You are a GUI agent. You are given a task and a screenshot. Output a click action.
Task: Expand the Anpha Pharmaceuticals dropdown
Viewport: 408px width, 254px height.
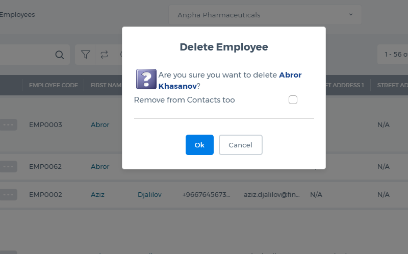pos(265,15)
